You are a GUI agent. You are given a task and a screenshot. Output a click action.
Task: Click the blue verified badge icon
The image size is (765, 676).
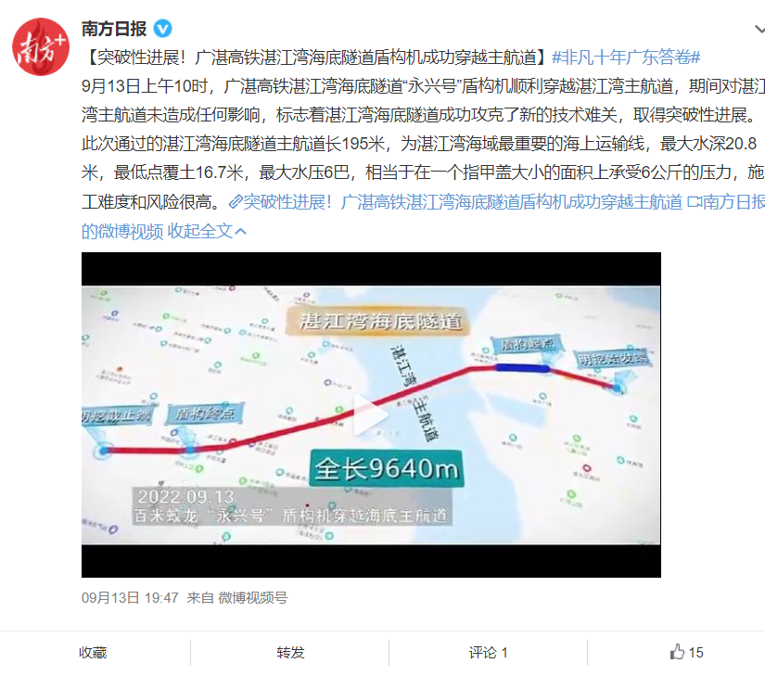[x=163, y=29]
